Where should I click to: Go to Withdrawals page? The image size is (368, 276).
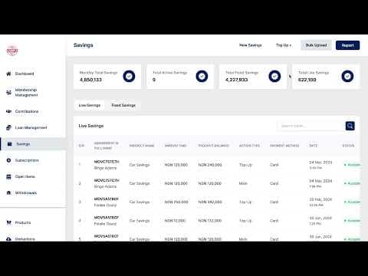26,192
